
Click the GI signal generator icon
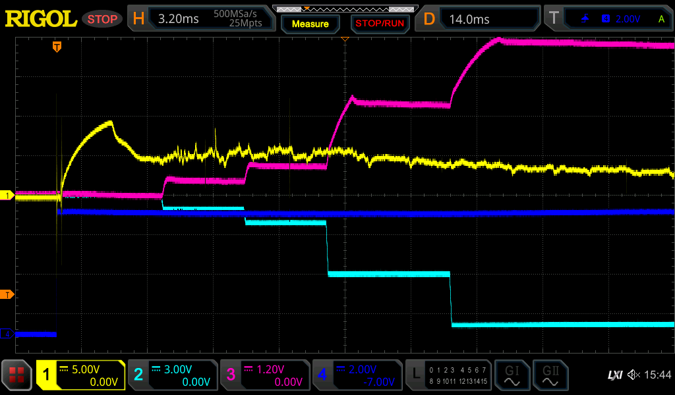(512, 375)
